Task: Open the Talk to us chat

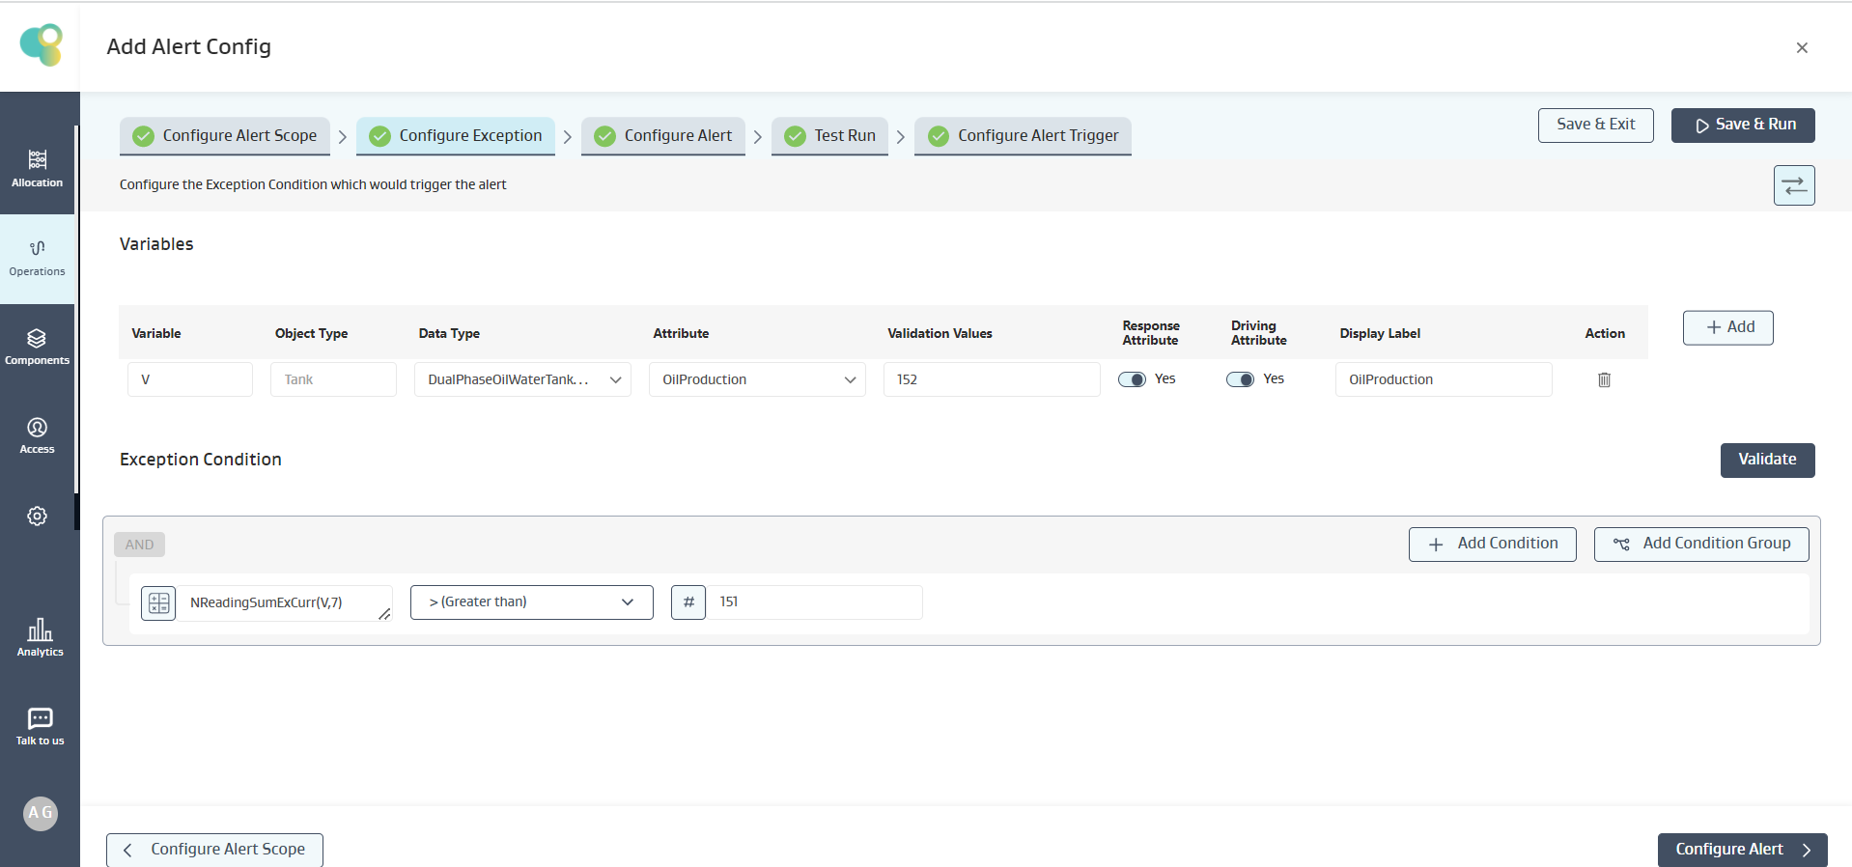Action: point(40,727)
